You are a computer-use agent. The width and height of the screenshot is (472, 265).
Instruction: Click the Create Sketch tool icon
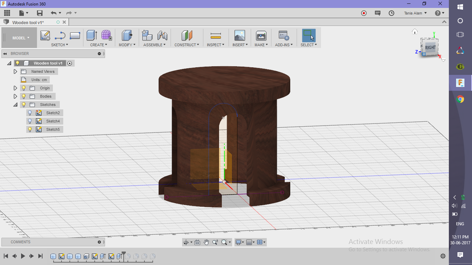pyautogui.click(x=45, y=35)
